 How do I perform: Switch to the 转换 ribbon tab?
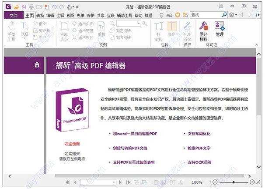point(40,16)
